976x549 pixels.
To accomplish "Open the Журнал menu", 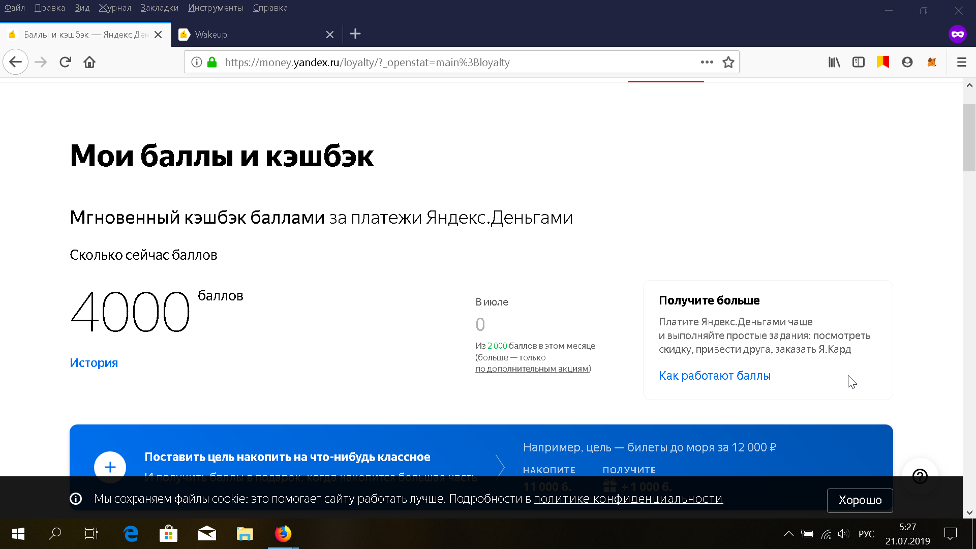I will [115, 8].
